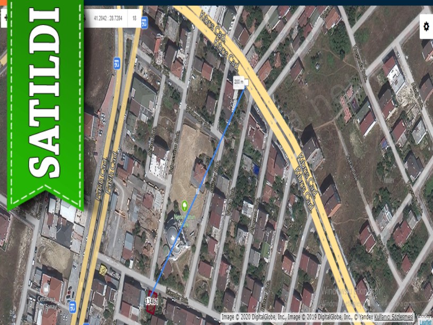433x325 pixels.
Task: Click the partially hidden button at left edge
Action: pyautogui.click(x=4, y=19)
